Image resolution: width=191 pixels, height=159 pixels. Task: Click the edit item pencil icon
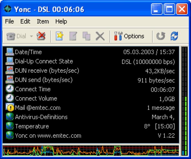(73, 36)
